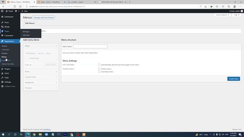This screenshot has height=137, width=244.
Task: Reload the page with the refresh icon
Action: point(14,6)
